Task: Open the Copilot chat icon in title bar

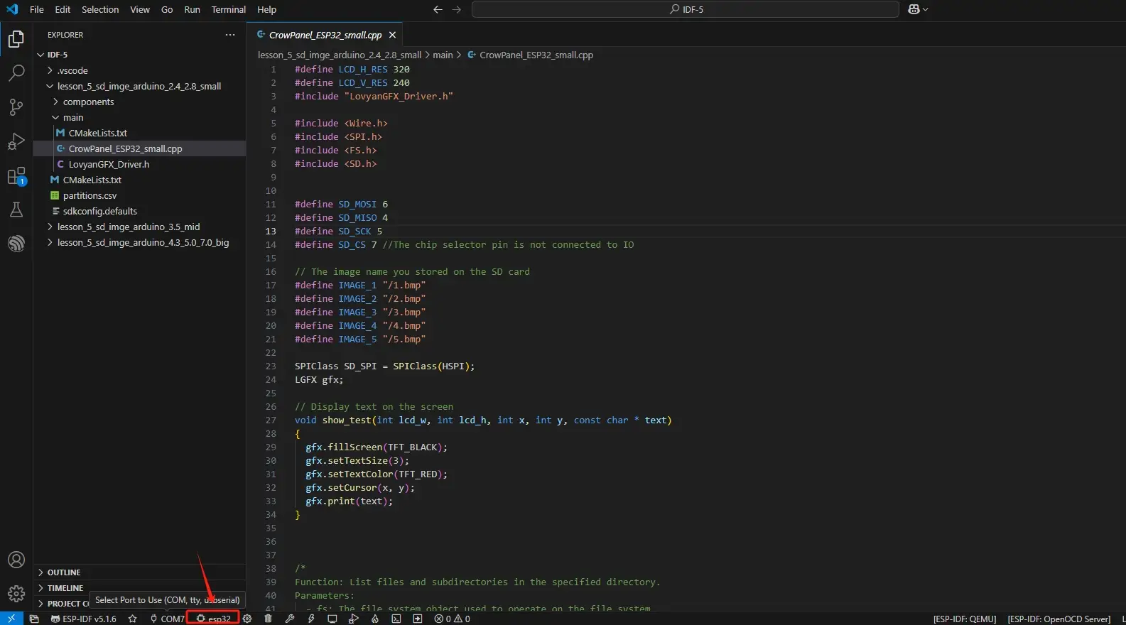Action: click(914, 9)
